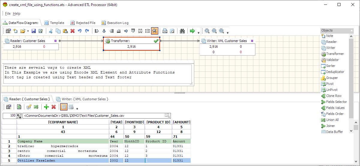Open the Execution Log tab
Image resolution: width=360 pixels, height=166 pixels.
tap(115, 23)
